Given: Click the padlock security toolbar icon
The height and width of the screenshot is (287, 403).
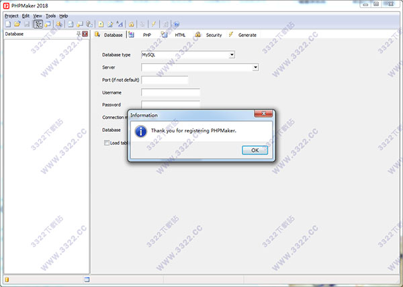Looking at the screenshot, I should [132, 24].
